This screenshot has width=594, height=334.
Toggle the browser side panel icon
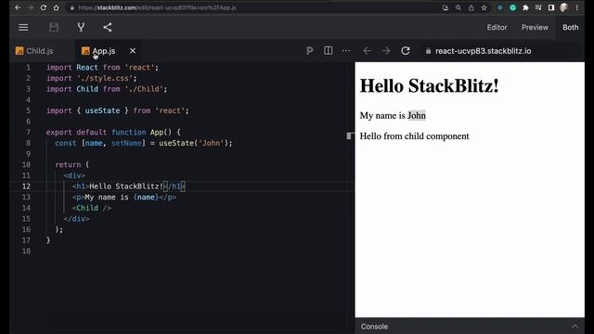pyautogui.click(x=551, y=7)
